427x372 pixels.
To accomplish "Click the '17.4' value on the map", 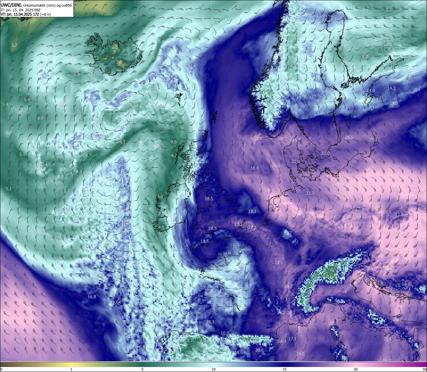I will (x=117, y=303).
